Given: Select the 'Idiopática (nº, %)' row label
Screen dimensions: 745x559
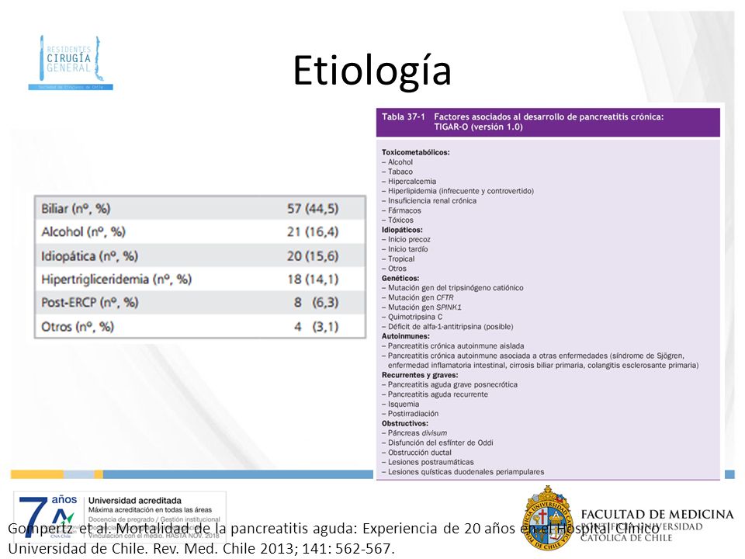Looking at the screenshot, I should coord(89,256).
